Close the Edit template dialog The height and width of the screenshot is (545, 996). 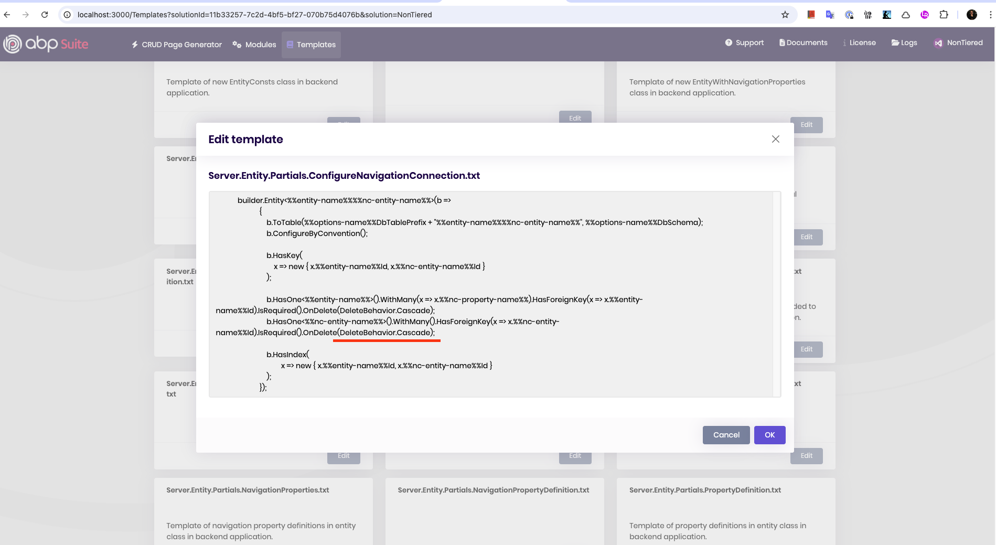pos(775,139)
